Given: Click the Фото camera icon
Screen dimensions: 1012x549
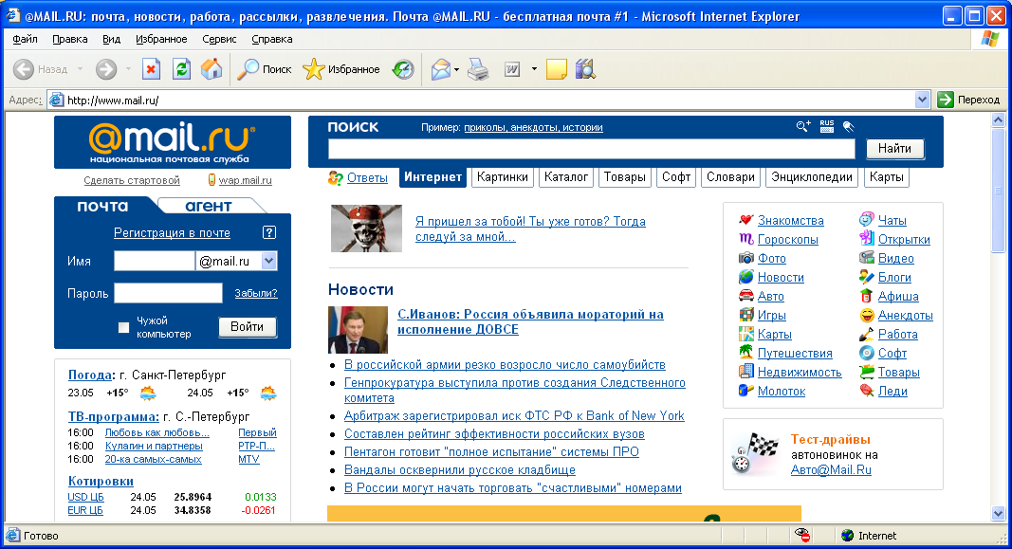Looking at the screenshot, I should 746,258.
